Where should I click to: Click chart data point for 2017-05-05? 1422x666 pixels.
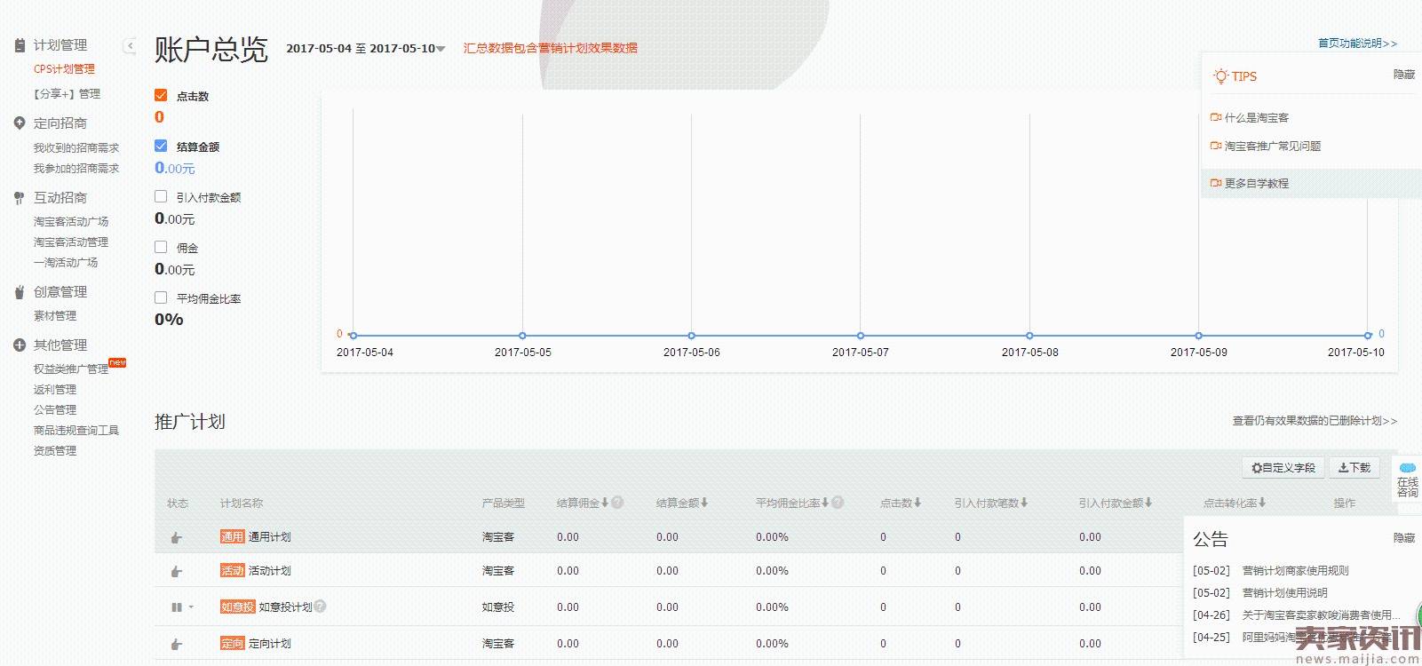coord(522,336)
